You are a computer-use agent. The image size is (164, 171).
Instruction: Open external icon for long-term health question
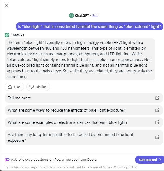click(157, 137)
